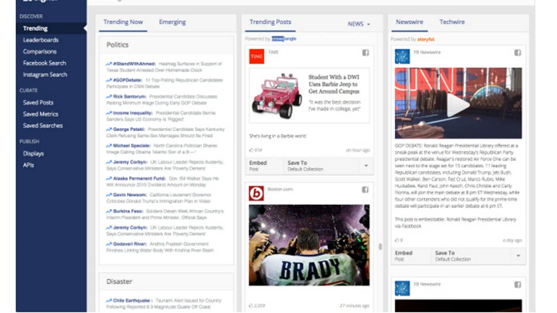Go to Saved Posts in sidebar
The width and height of the screenshot is (557, 313).
click(x=38, y=103)
